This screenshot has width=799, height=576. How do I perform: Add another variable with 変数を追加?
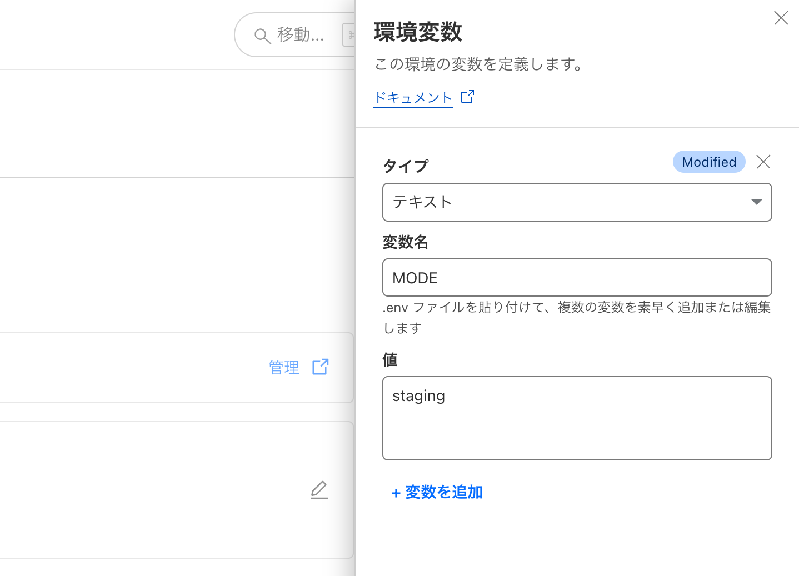437,492
